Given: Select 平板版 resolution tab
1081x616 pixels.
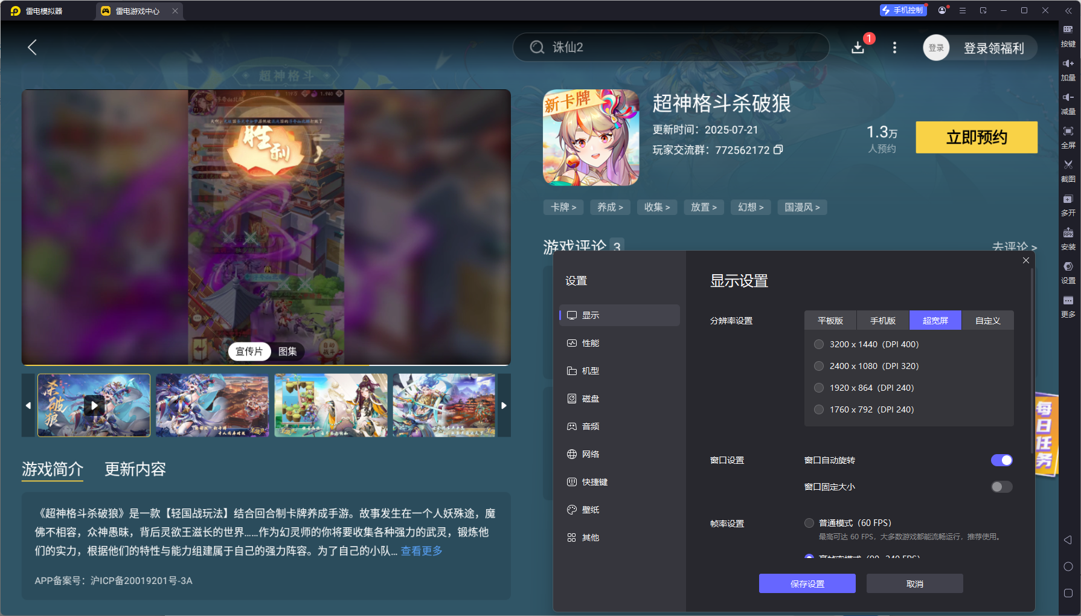Looking at the screenshot, I should point(830,321).
